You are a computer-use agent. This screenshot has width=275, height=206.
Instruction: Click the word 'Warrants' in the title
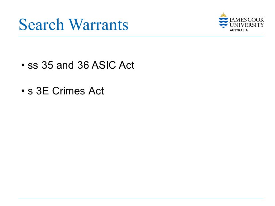98,25
